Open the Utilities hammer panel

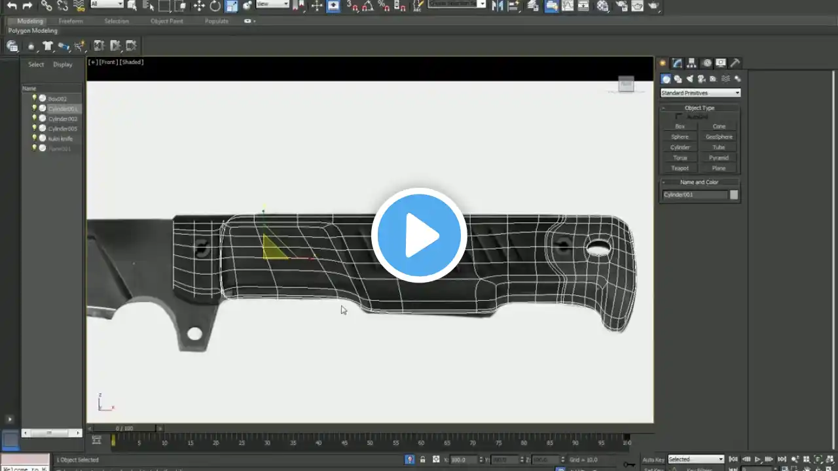[735, 63]
